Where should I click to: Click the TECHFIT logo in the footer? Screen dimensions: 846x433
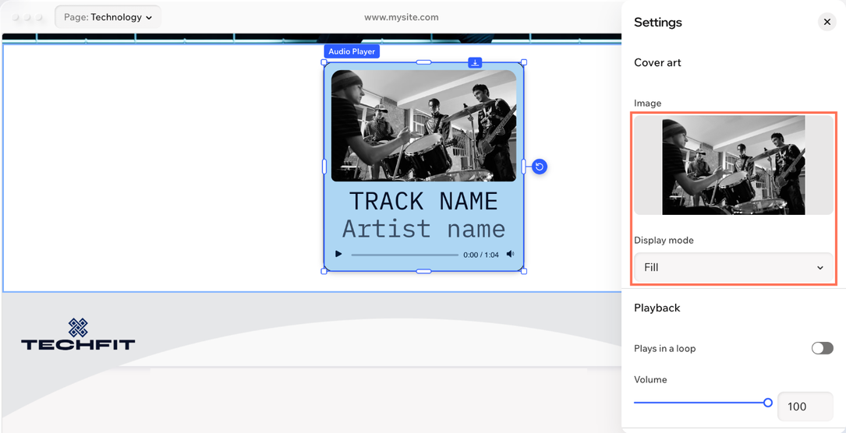pos(78,334)
